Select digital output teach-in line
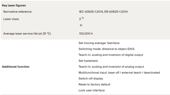Viewport: 170px width, 95px height. (111, 55)
